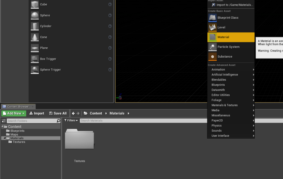This screenshot has height=179, width=283.
Task: Select the Cylinder primitive icon
Action: [35, 26]
